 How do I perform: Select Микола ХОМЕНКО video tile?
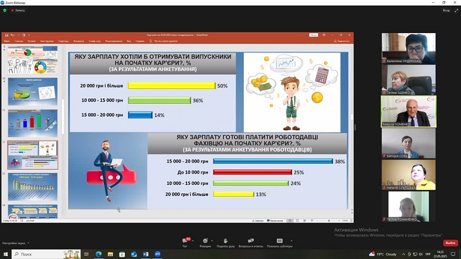(x=409, y=111)
